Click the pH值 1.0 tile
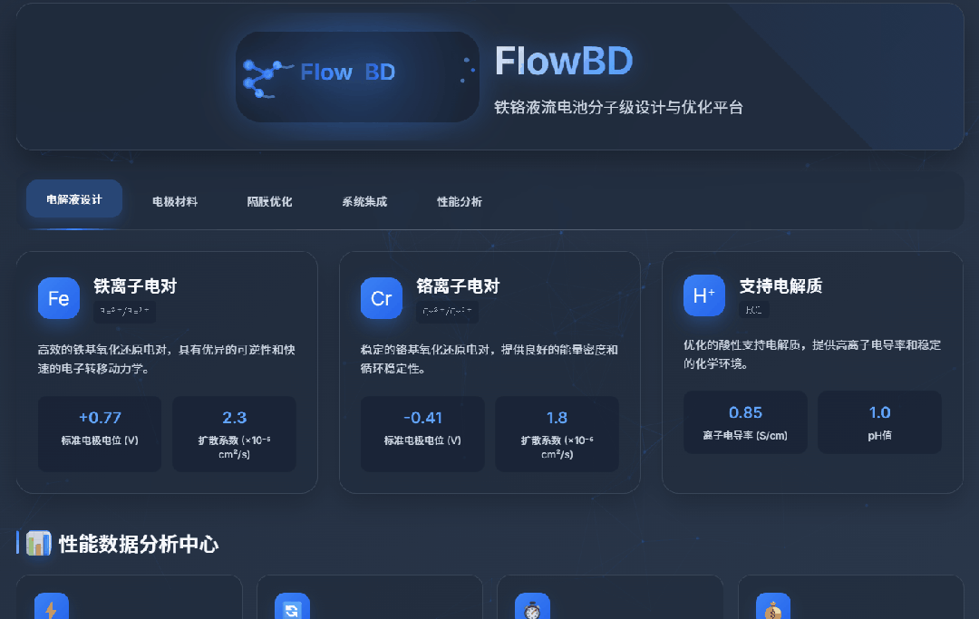This screenshot has width=979, height=619. 879,422
